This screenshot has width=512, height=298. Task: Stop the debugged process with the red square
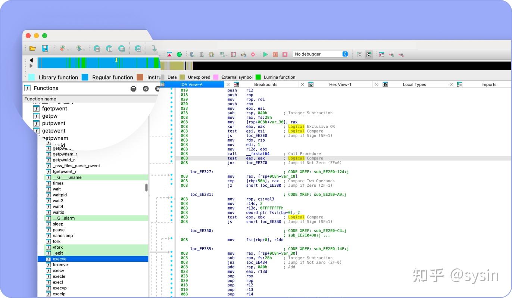[x=284, y=54]
